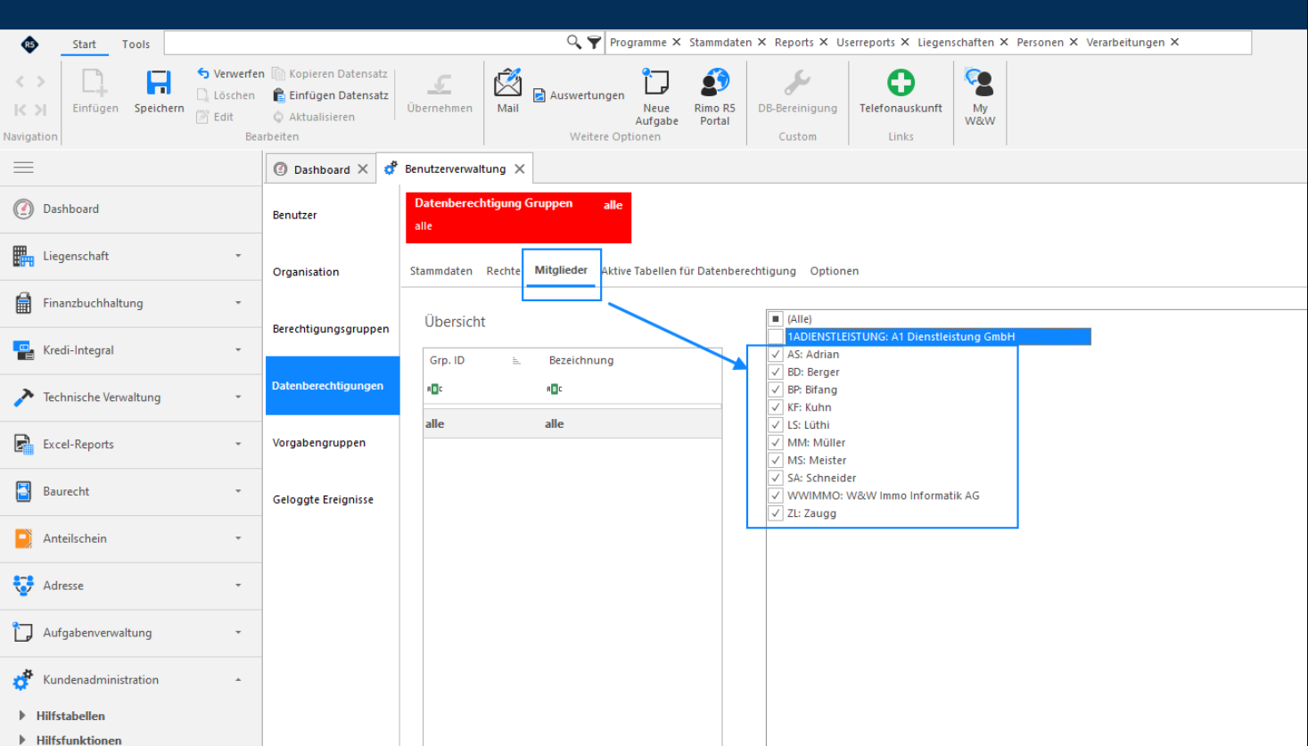
Task: Click the Speichern save icon
Action: coord(159,83)
